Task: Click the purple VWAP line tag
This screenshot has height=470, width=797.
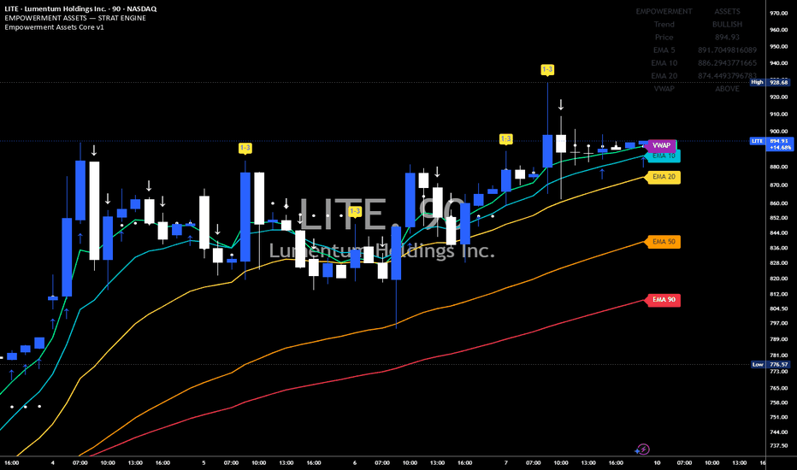Action: tap(661, 145)
